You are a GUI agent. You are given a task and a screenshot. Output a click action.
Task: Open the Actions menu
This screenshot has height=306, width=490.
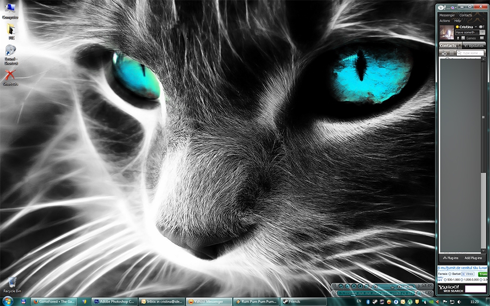(445, 21)
